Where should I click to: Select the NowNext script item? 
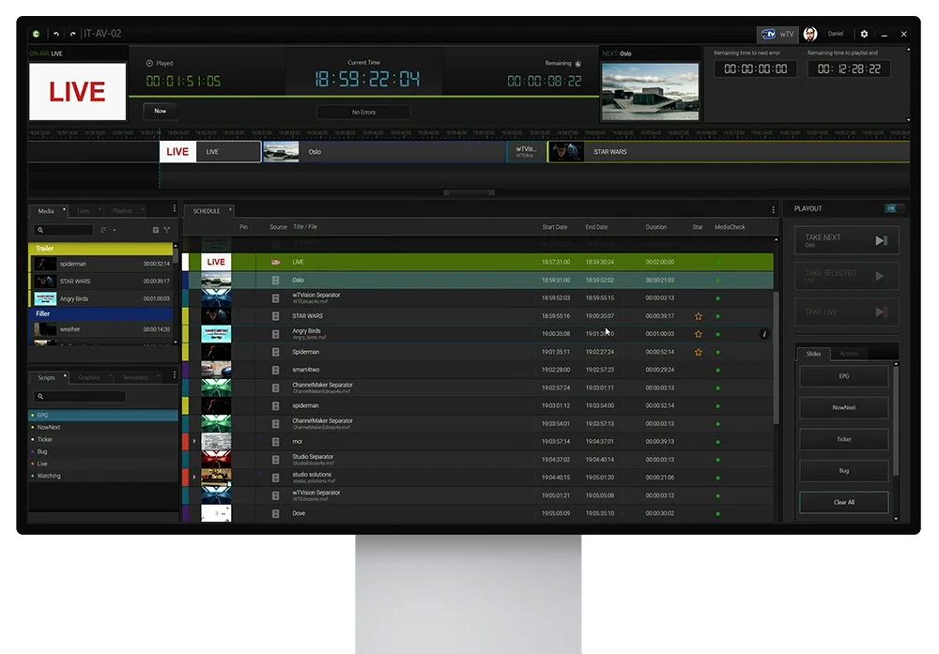click(x=103, y=427)
